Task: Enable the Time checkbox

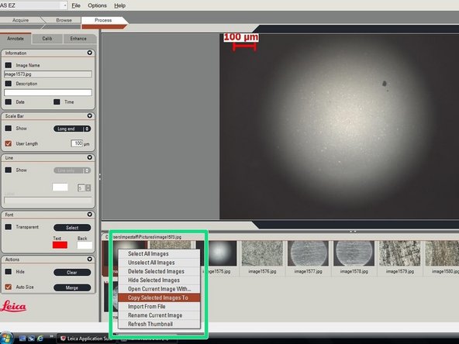Action: 57,101
